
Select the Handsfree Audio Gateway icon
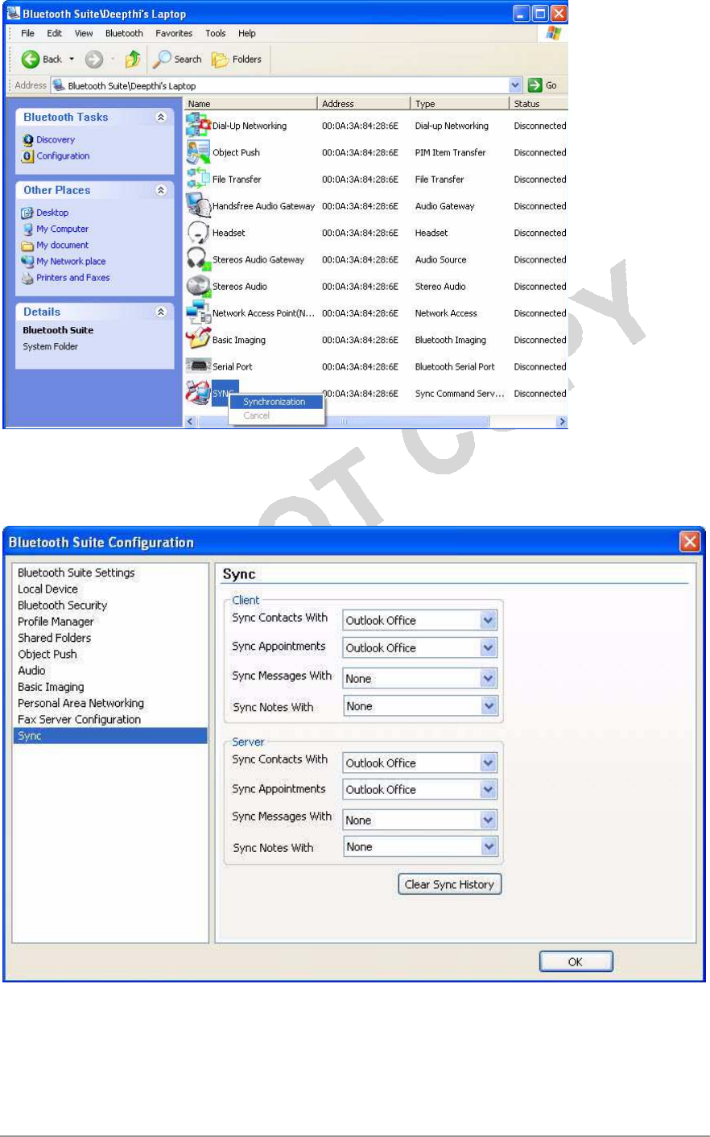tap(198, 206)
